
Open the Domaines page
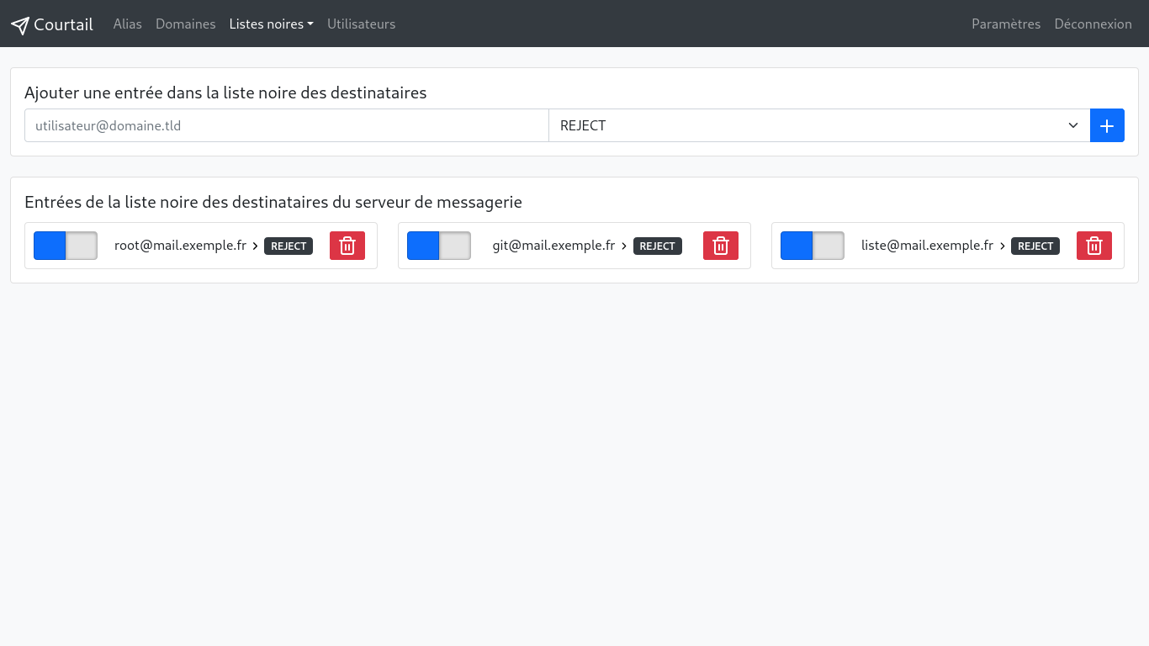(x=186, y=24)
